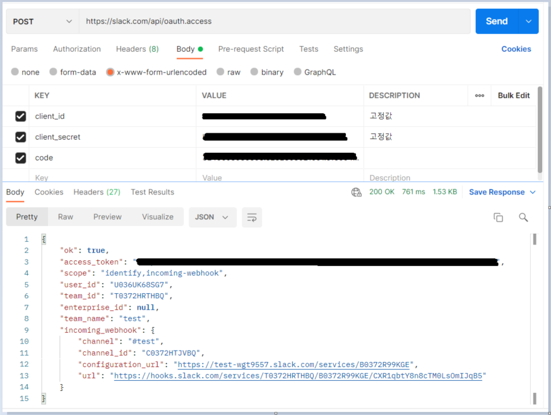Click the Send button
The width and height of the screenshot is (551, 415).
[497, 21]
